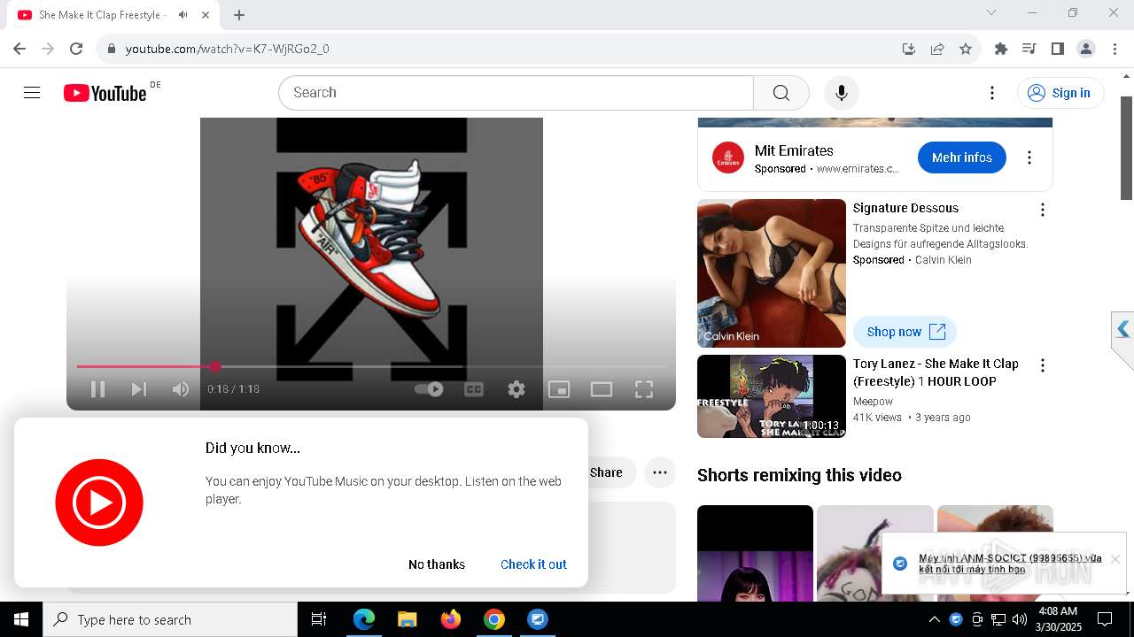The image size is (1134, 637).
Task: Select the Emirates advertiser logo
Action: [x=728, y=157]
